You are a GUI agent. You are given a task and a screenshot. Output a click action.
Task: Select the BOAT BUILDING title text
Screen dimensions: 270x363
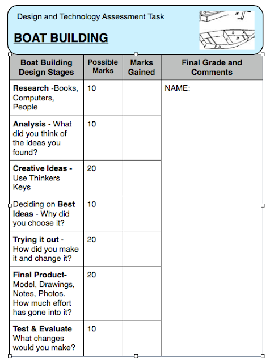click(x=61, y=38)
